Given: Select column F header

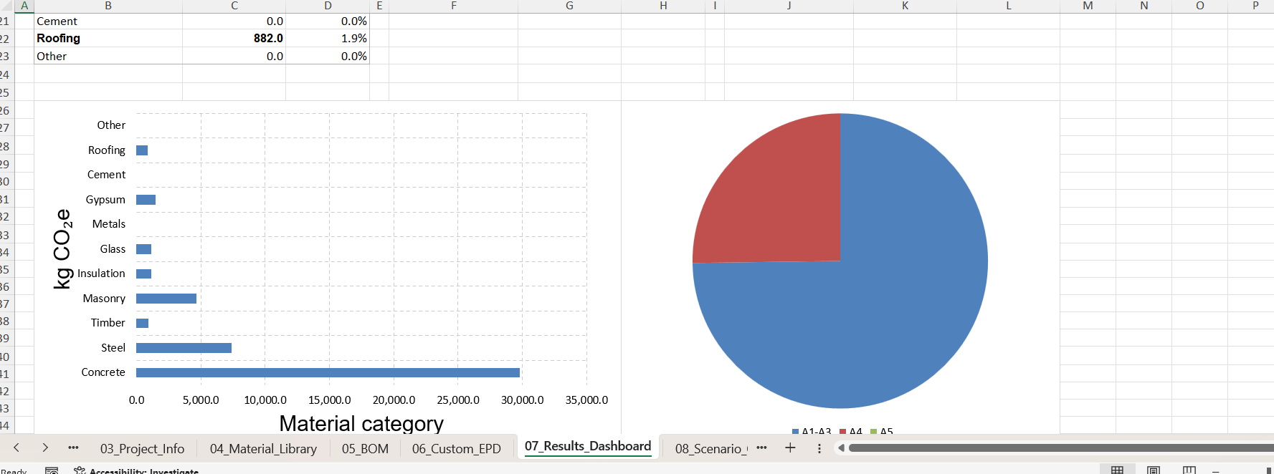Looking at the screenshot, I should click(453, 6).
